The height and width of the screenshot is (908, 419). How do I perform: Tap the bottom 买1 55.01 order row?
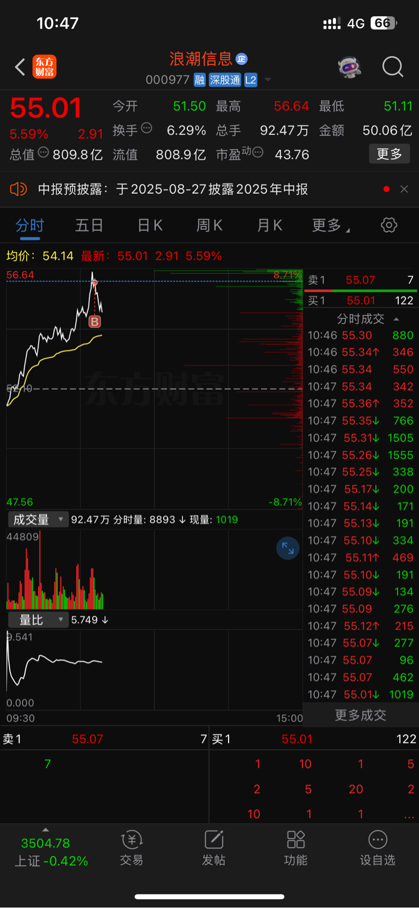pyautogui.click(x=314, y=739)
